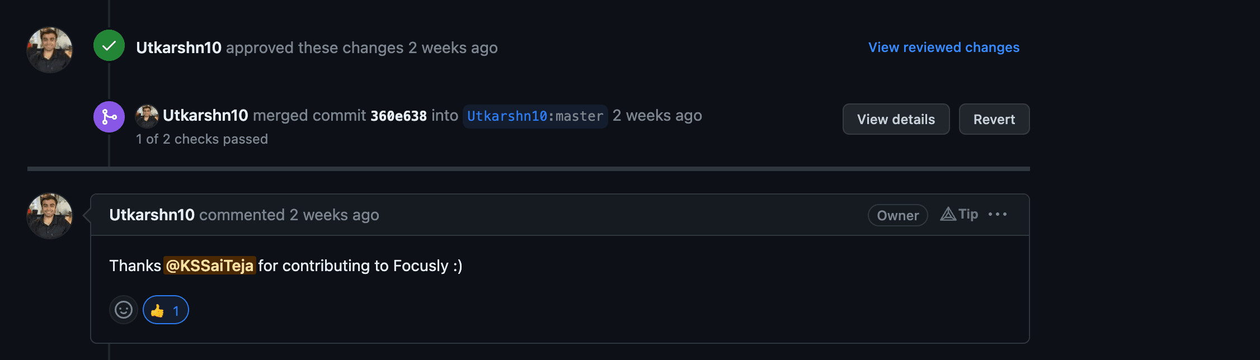The image size is (1260, 360).
Task: Open the comment options three-dot menu
Action: click(x=998, y=214)
